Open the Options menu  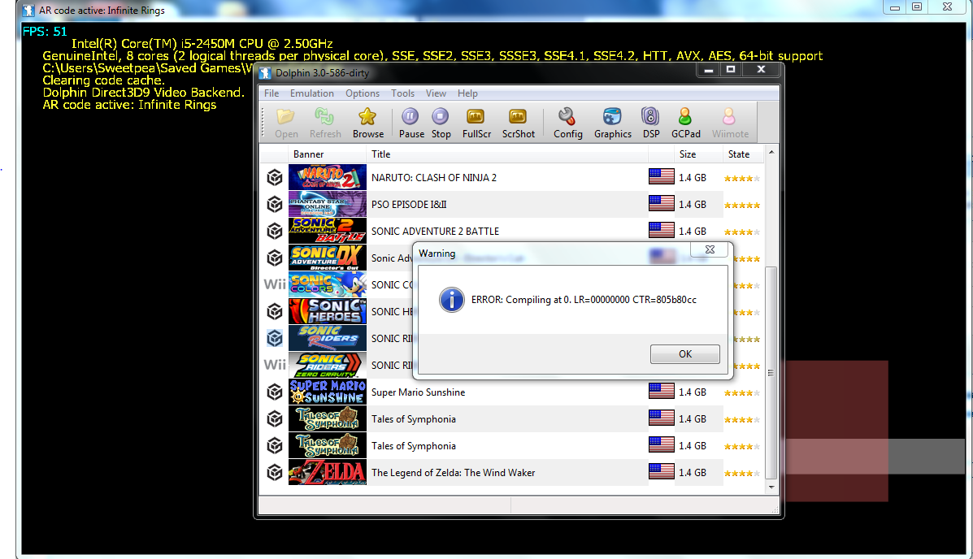click(363, 93)
